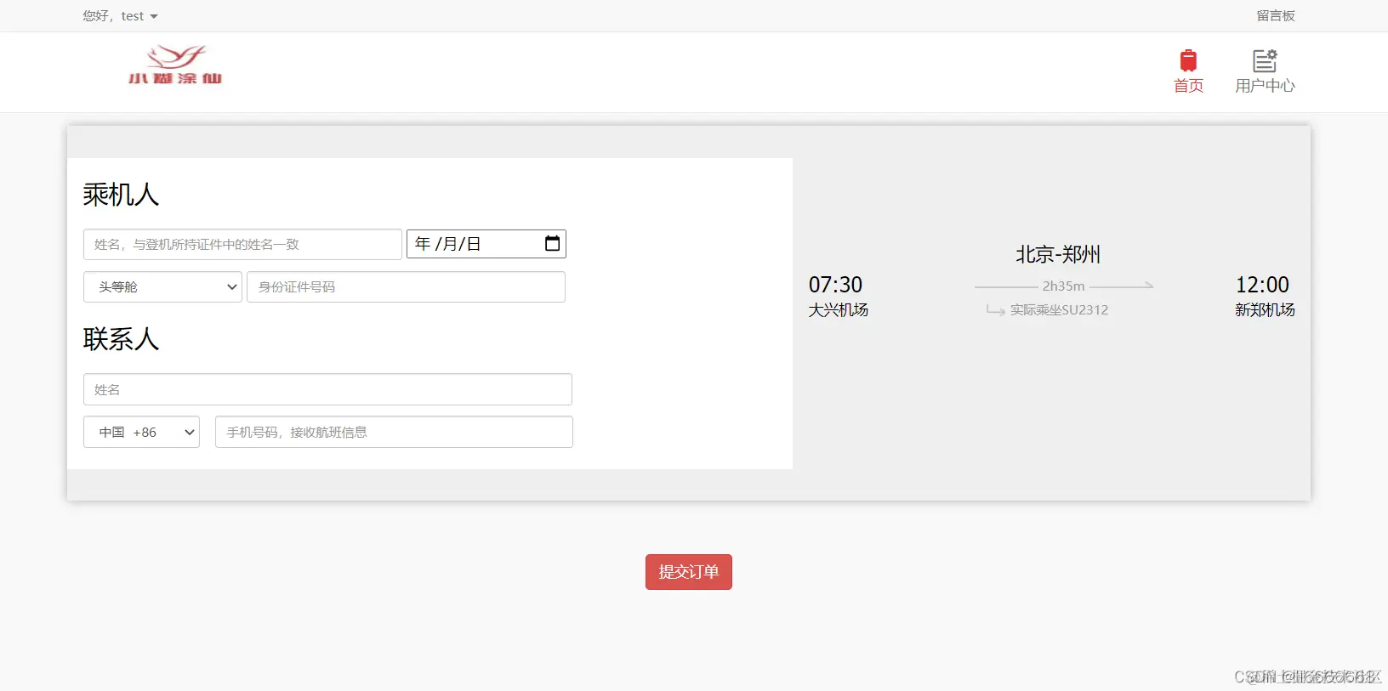
Task: Expand the 头等舱 cabin class dropdown
Action: tap(162, 287)
